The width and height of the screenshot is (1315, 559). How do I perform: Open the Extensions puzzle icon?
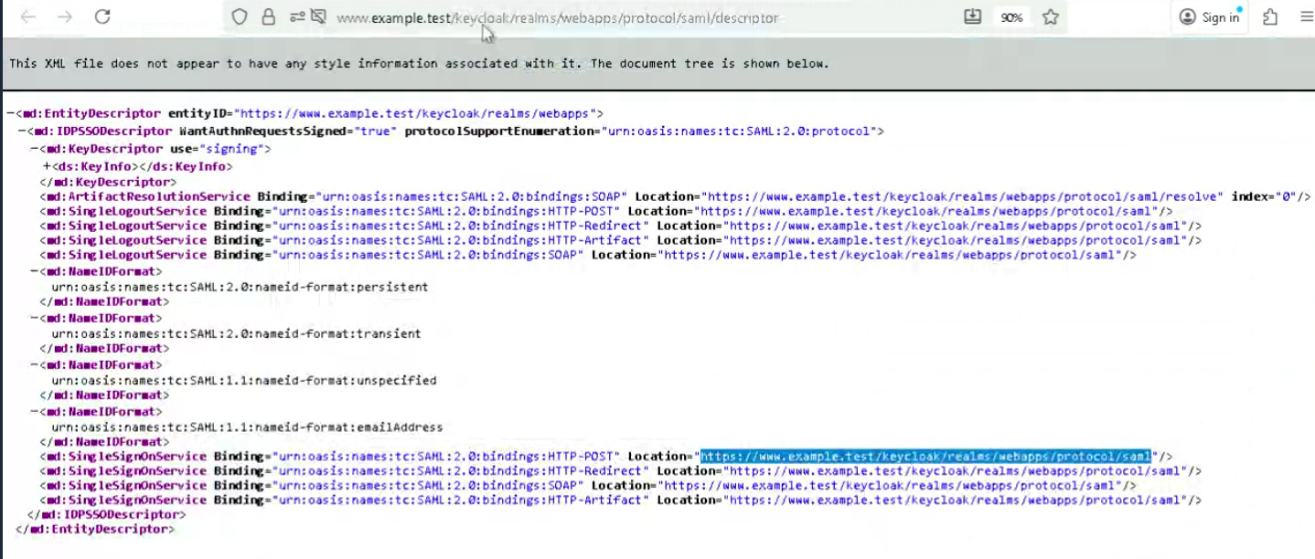pos(1270,16)
